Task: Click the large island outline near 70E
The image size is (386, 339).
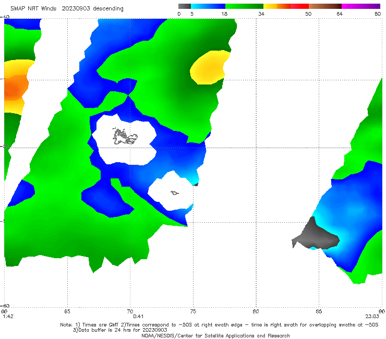Action: click(x=125, y=137)
